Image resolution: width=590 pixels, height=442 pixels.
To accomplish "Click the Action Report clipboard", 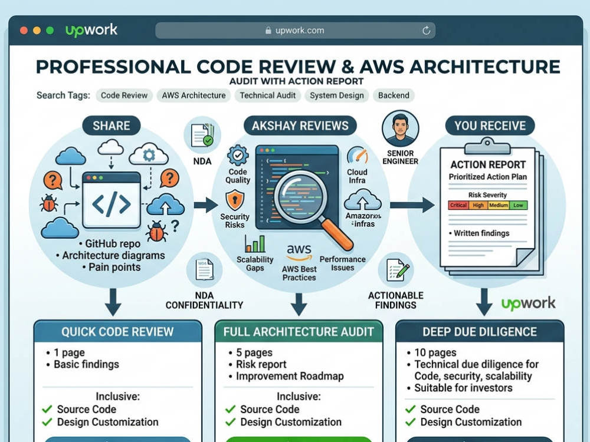I will click(x=491, y=207).
